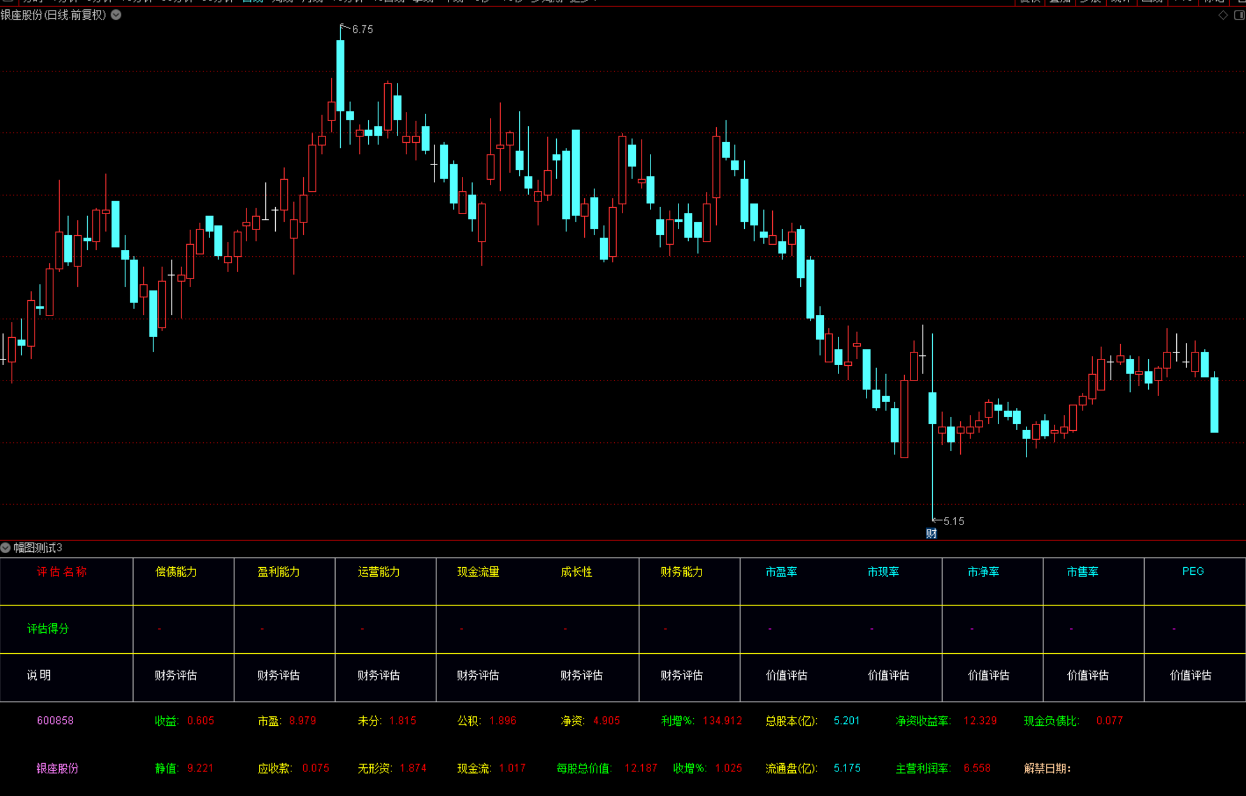
Task: Click the 运营能力 header cell
Action: pyautogui.click(x=379, y=572)
